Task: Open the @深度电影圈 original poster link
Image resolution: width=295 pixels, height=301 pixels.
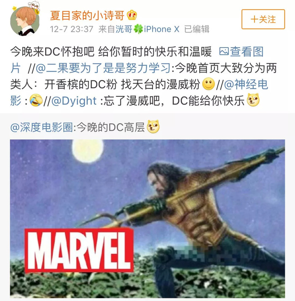Action: (42, 127)
